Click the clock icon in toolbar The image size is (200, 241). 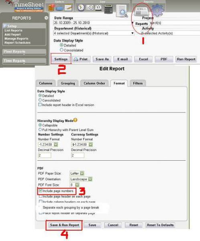point(81,8)
